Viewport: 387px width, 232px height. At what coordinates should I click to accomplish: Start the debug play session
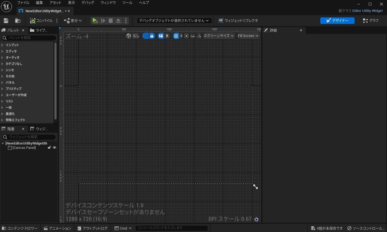pos(95,20)
